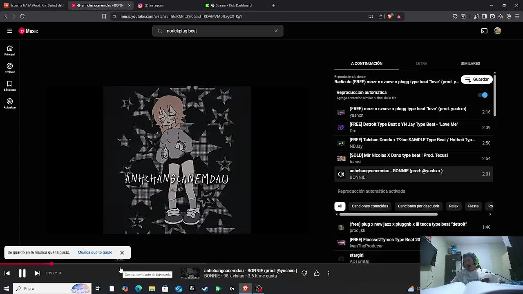Click the ANHCHANGCANEMDAU album artwork
This screenshot has height=294, width=523.
point(177,160)
